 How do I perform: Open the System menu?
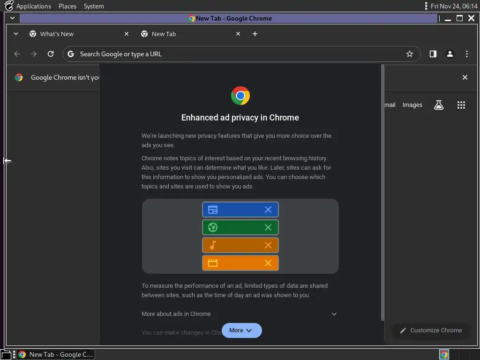tap(94, 6)
